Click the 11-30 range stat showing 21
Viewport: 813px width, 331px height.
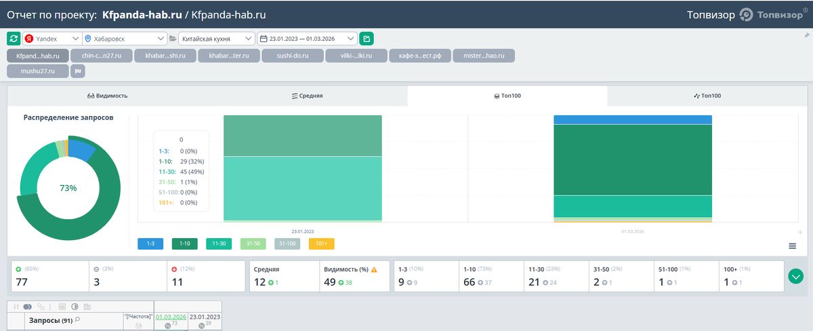pyautogui.click(x=556, y=276)
